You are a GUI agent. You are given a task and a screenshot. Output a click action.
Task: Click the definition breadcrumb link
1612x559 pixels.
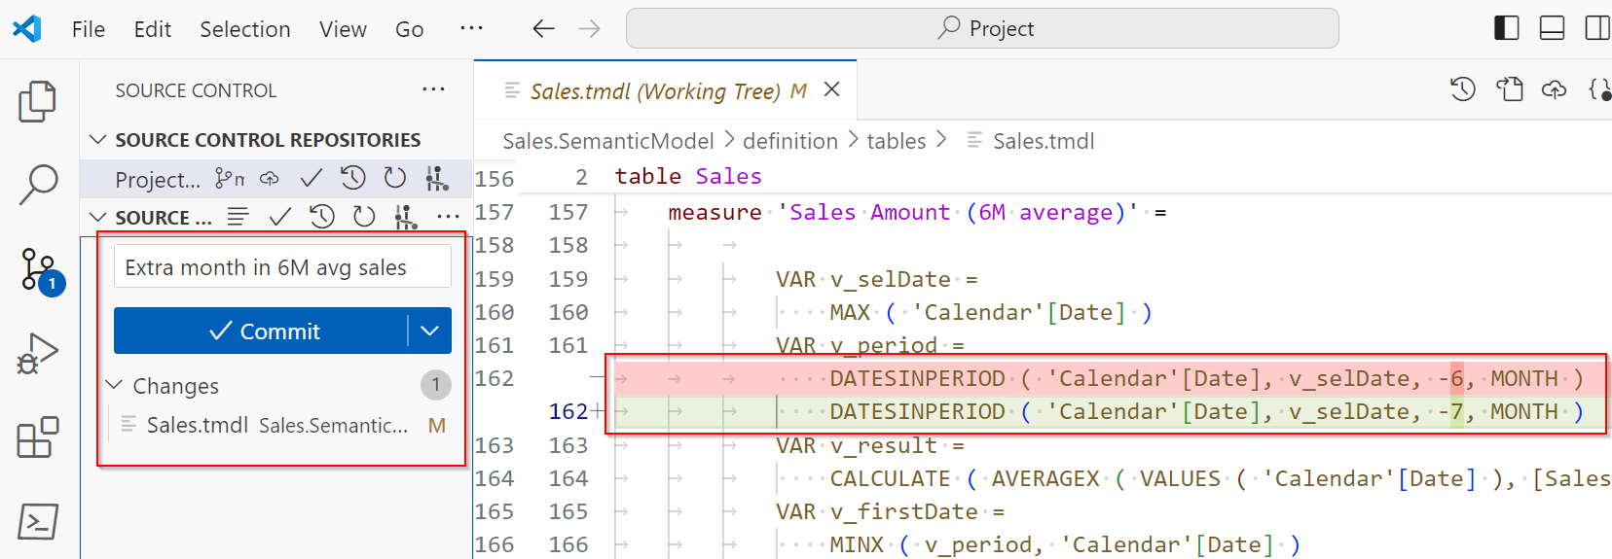tap(789, 141)
